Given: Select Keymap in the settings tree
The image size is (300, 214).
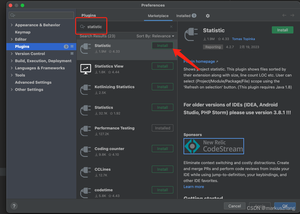Looking at the screenshot, I should click(22, 32).
